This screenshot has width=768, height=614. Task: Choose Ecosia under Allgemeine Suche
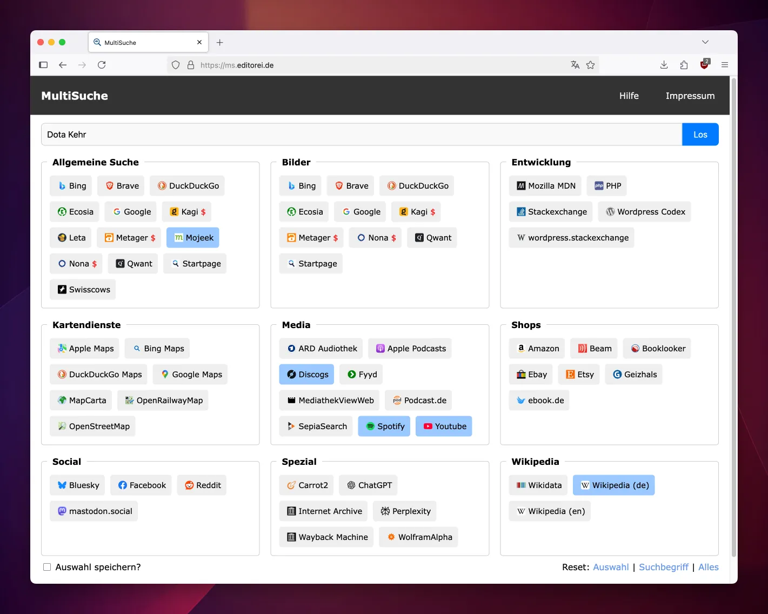coord(75,212)
